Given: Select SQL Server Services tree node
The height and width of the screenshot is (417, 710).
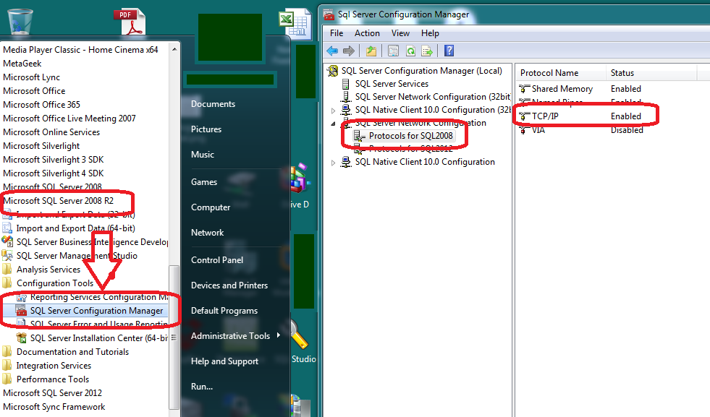Looking at the screenshot, I should coord(392,84).
